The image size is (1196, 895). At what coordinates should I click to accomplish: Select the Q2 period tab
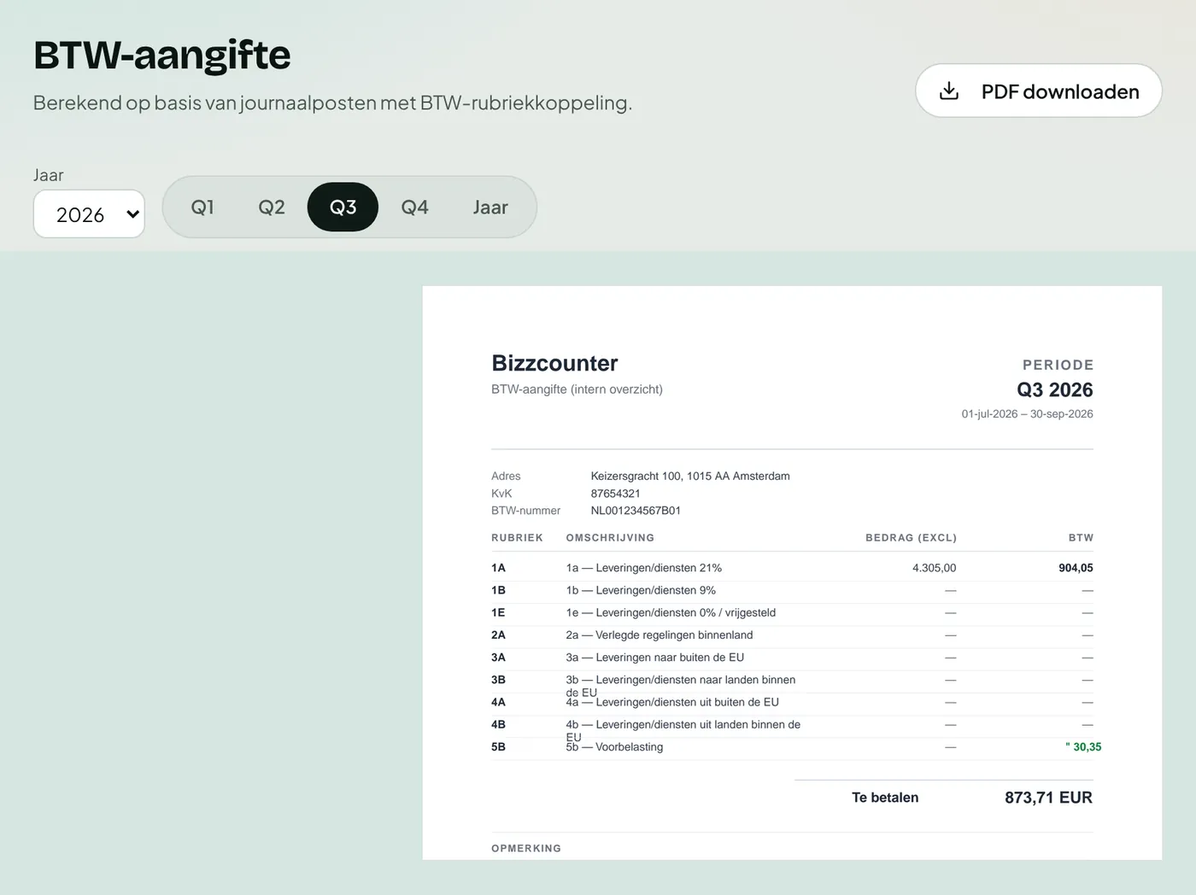tap(272, 207)
